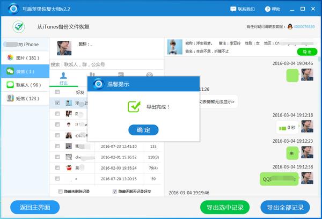Screen dimensions: 322x219
Task: Select 图片 (181) in sidebar
Action: coord(25,58)
